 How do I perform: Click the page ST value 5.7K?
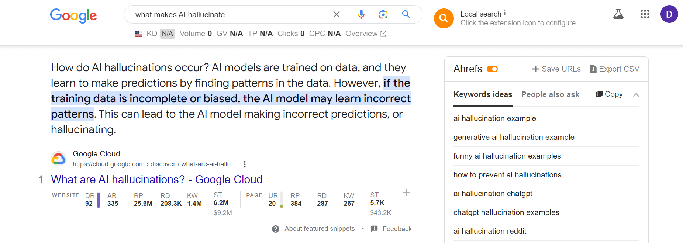coord(377,203)
